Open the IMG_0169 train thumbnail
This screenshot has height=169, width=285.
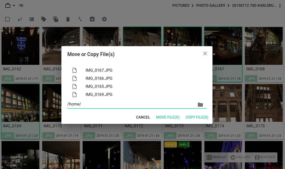pyautogui.click(x=20, y=103)
